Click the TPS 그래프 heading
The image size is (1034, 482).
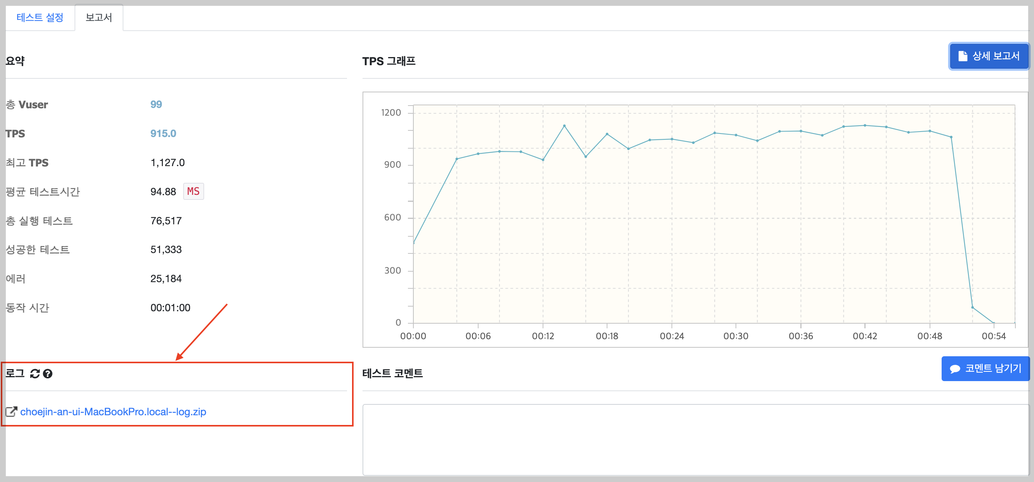(x=389, y=61)
